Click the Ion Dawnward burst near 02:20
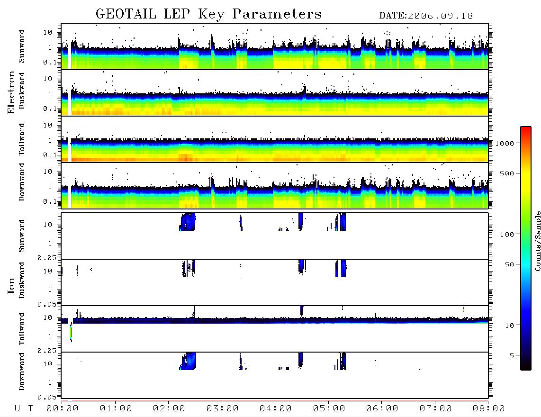This screenshot has height=417, width=541. (188, 361)
